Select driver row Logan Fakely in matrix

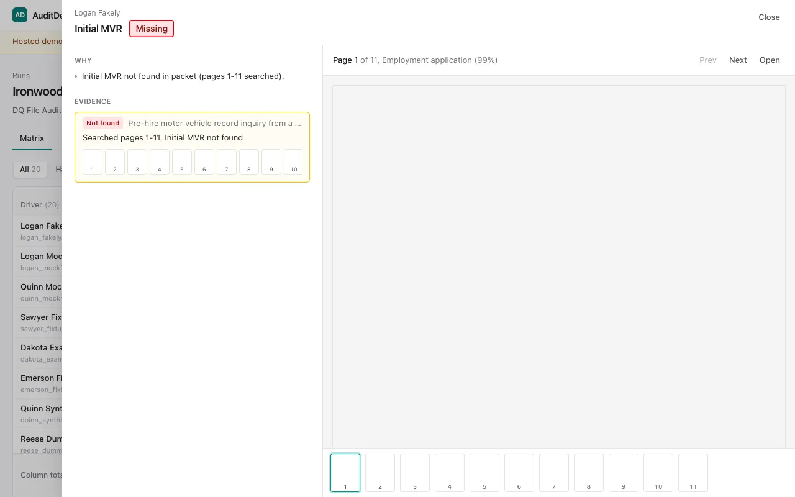coord(37,231)
